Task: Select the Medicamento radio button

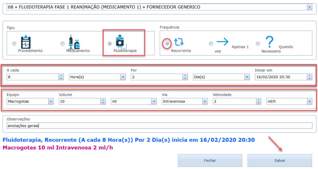Action: pos(62,44)
